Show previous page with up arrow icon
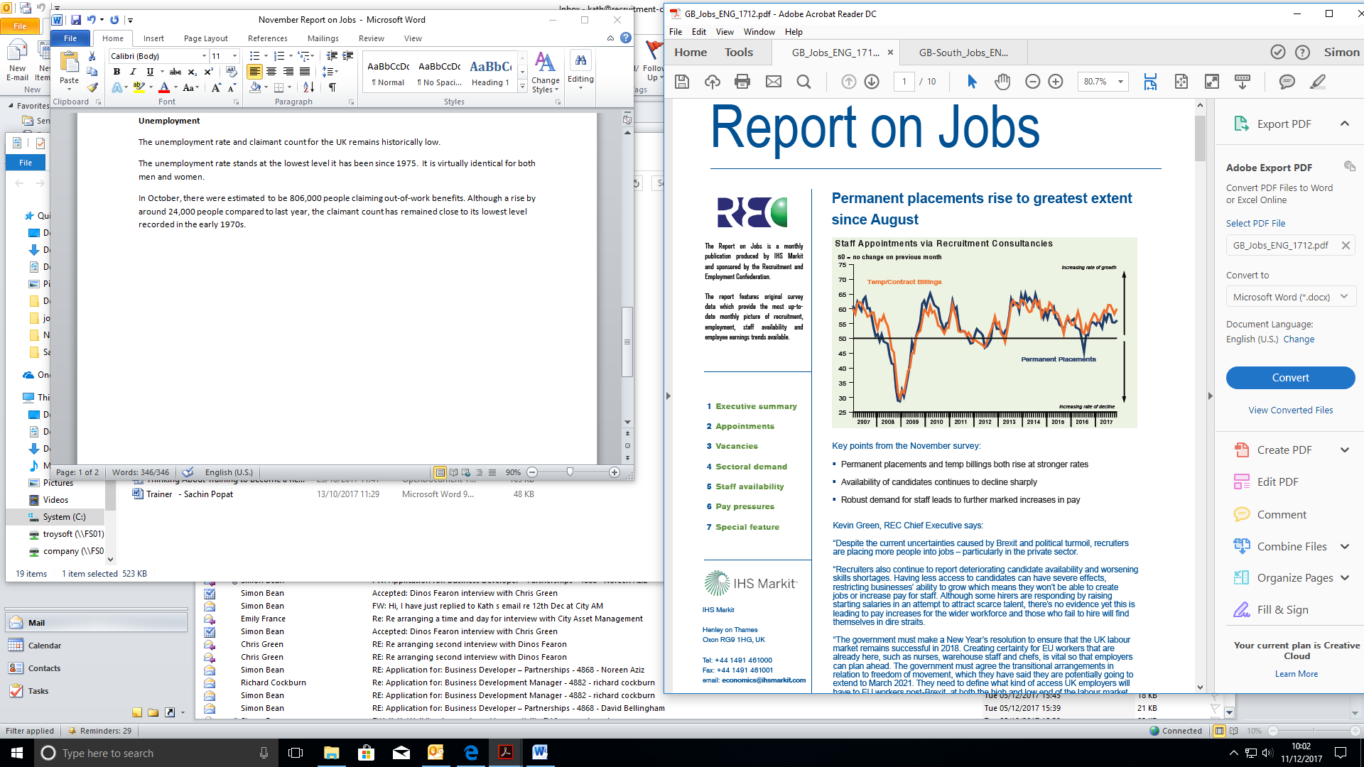This screenshot has width=1364, height=767. [848, 82]
